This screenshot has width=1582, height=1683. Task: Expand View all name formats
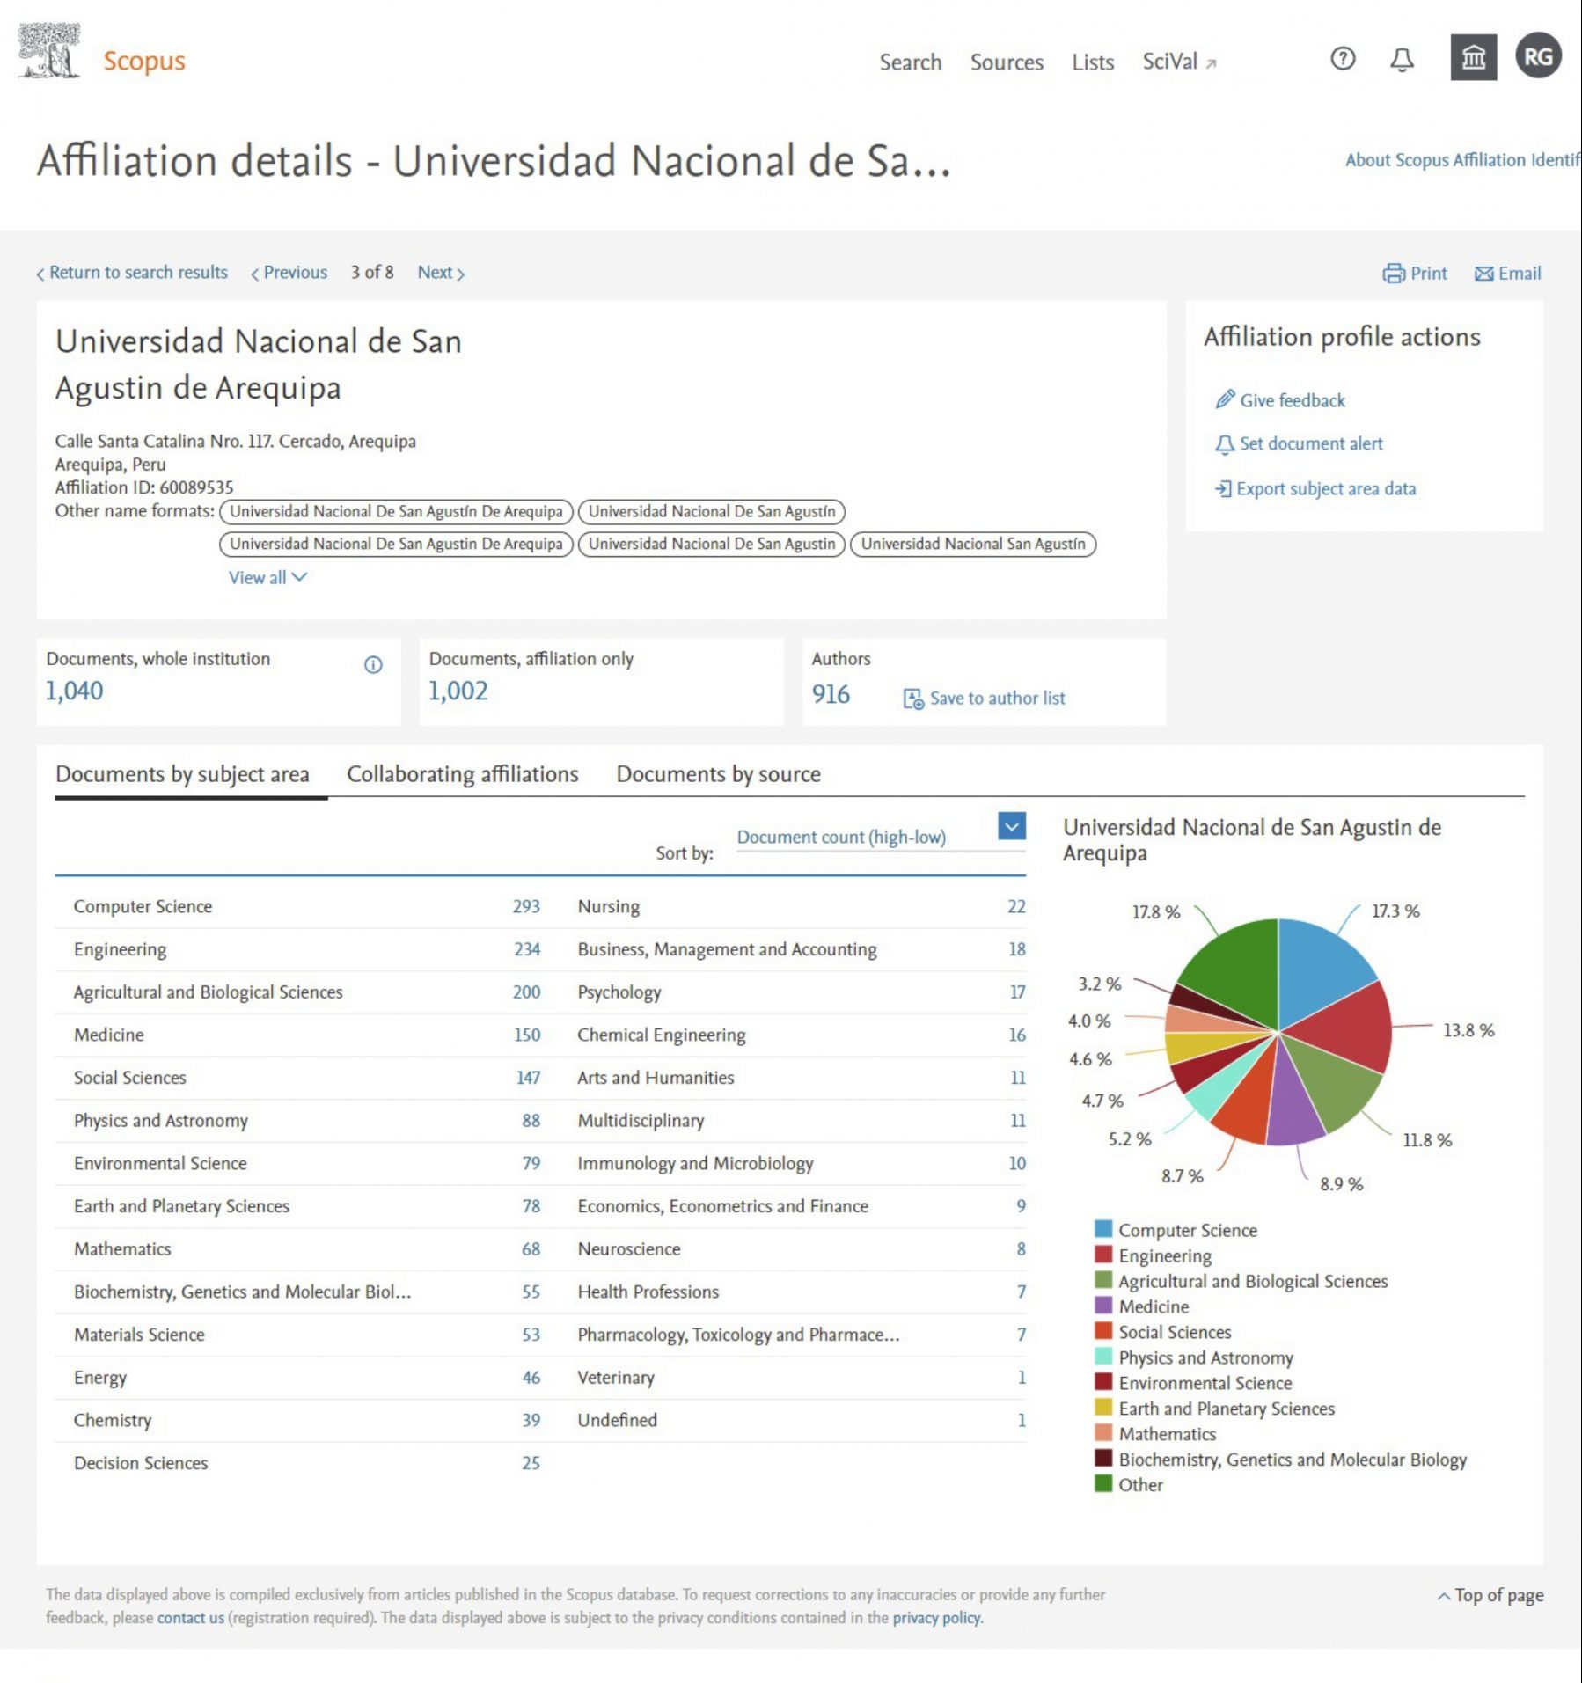coord(267,577)
